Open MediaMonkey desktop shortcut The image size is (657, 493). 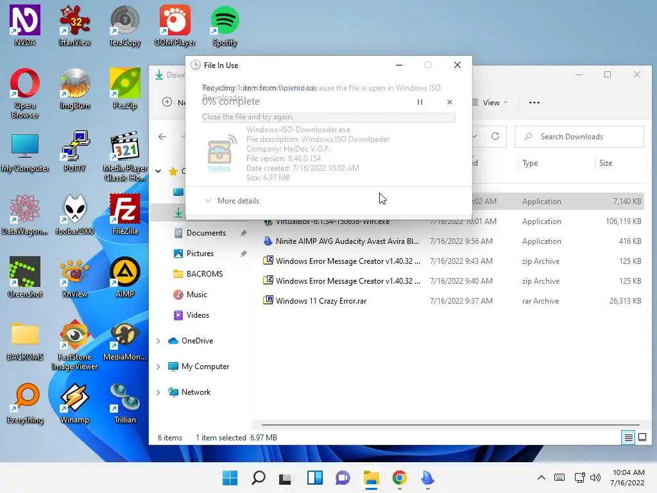[125, 340]
